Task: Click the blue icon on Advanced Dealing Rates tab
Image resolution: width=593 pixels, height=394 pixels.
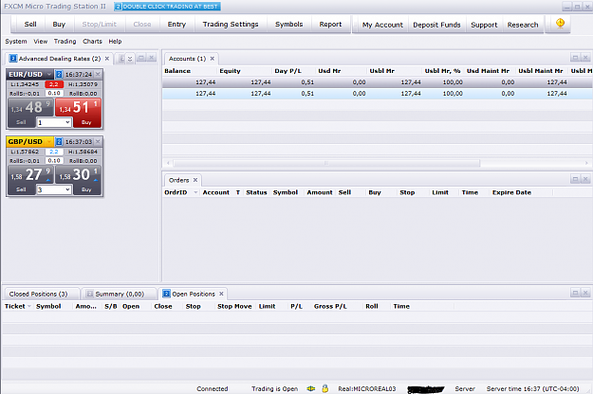Action: coord(13,59)
